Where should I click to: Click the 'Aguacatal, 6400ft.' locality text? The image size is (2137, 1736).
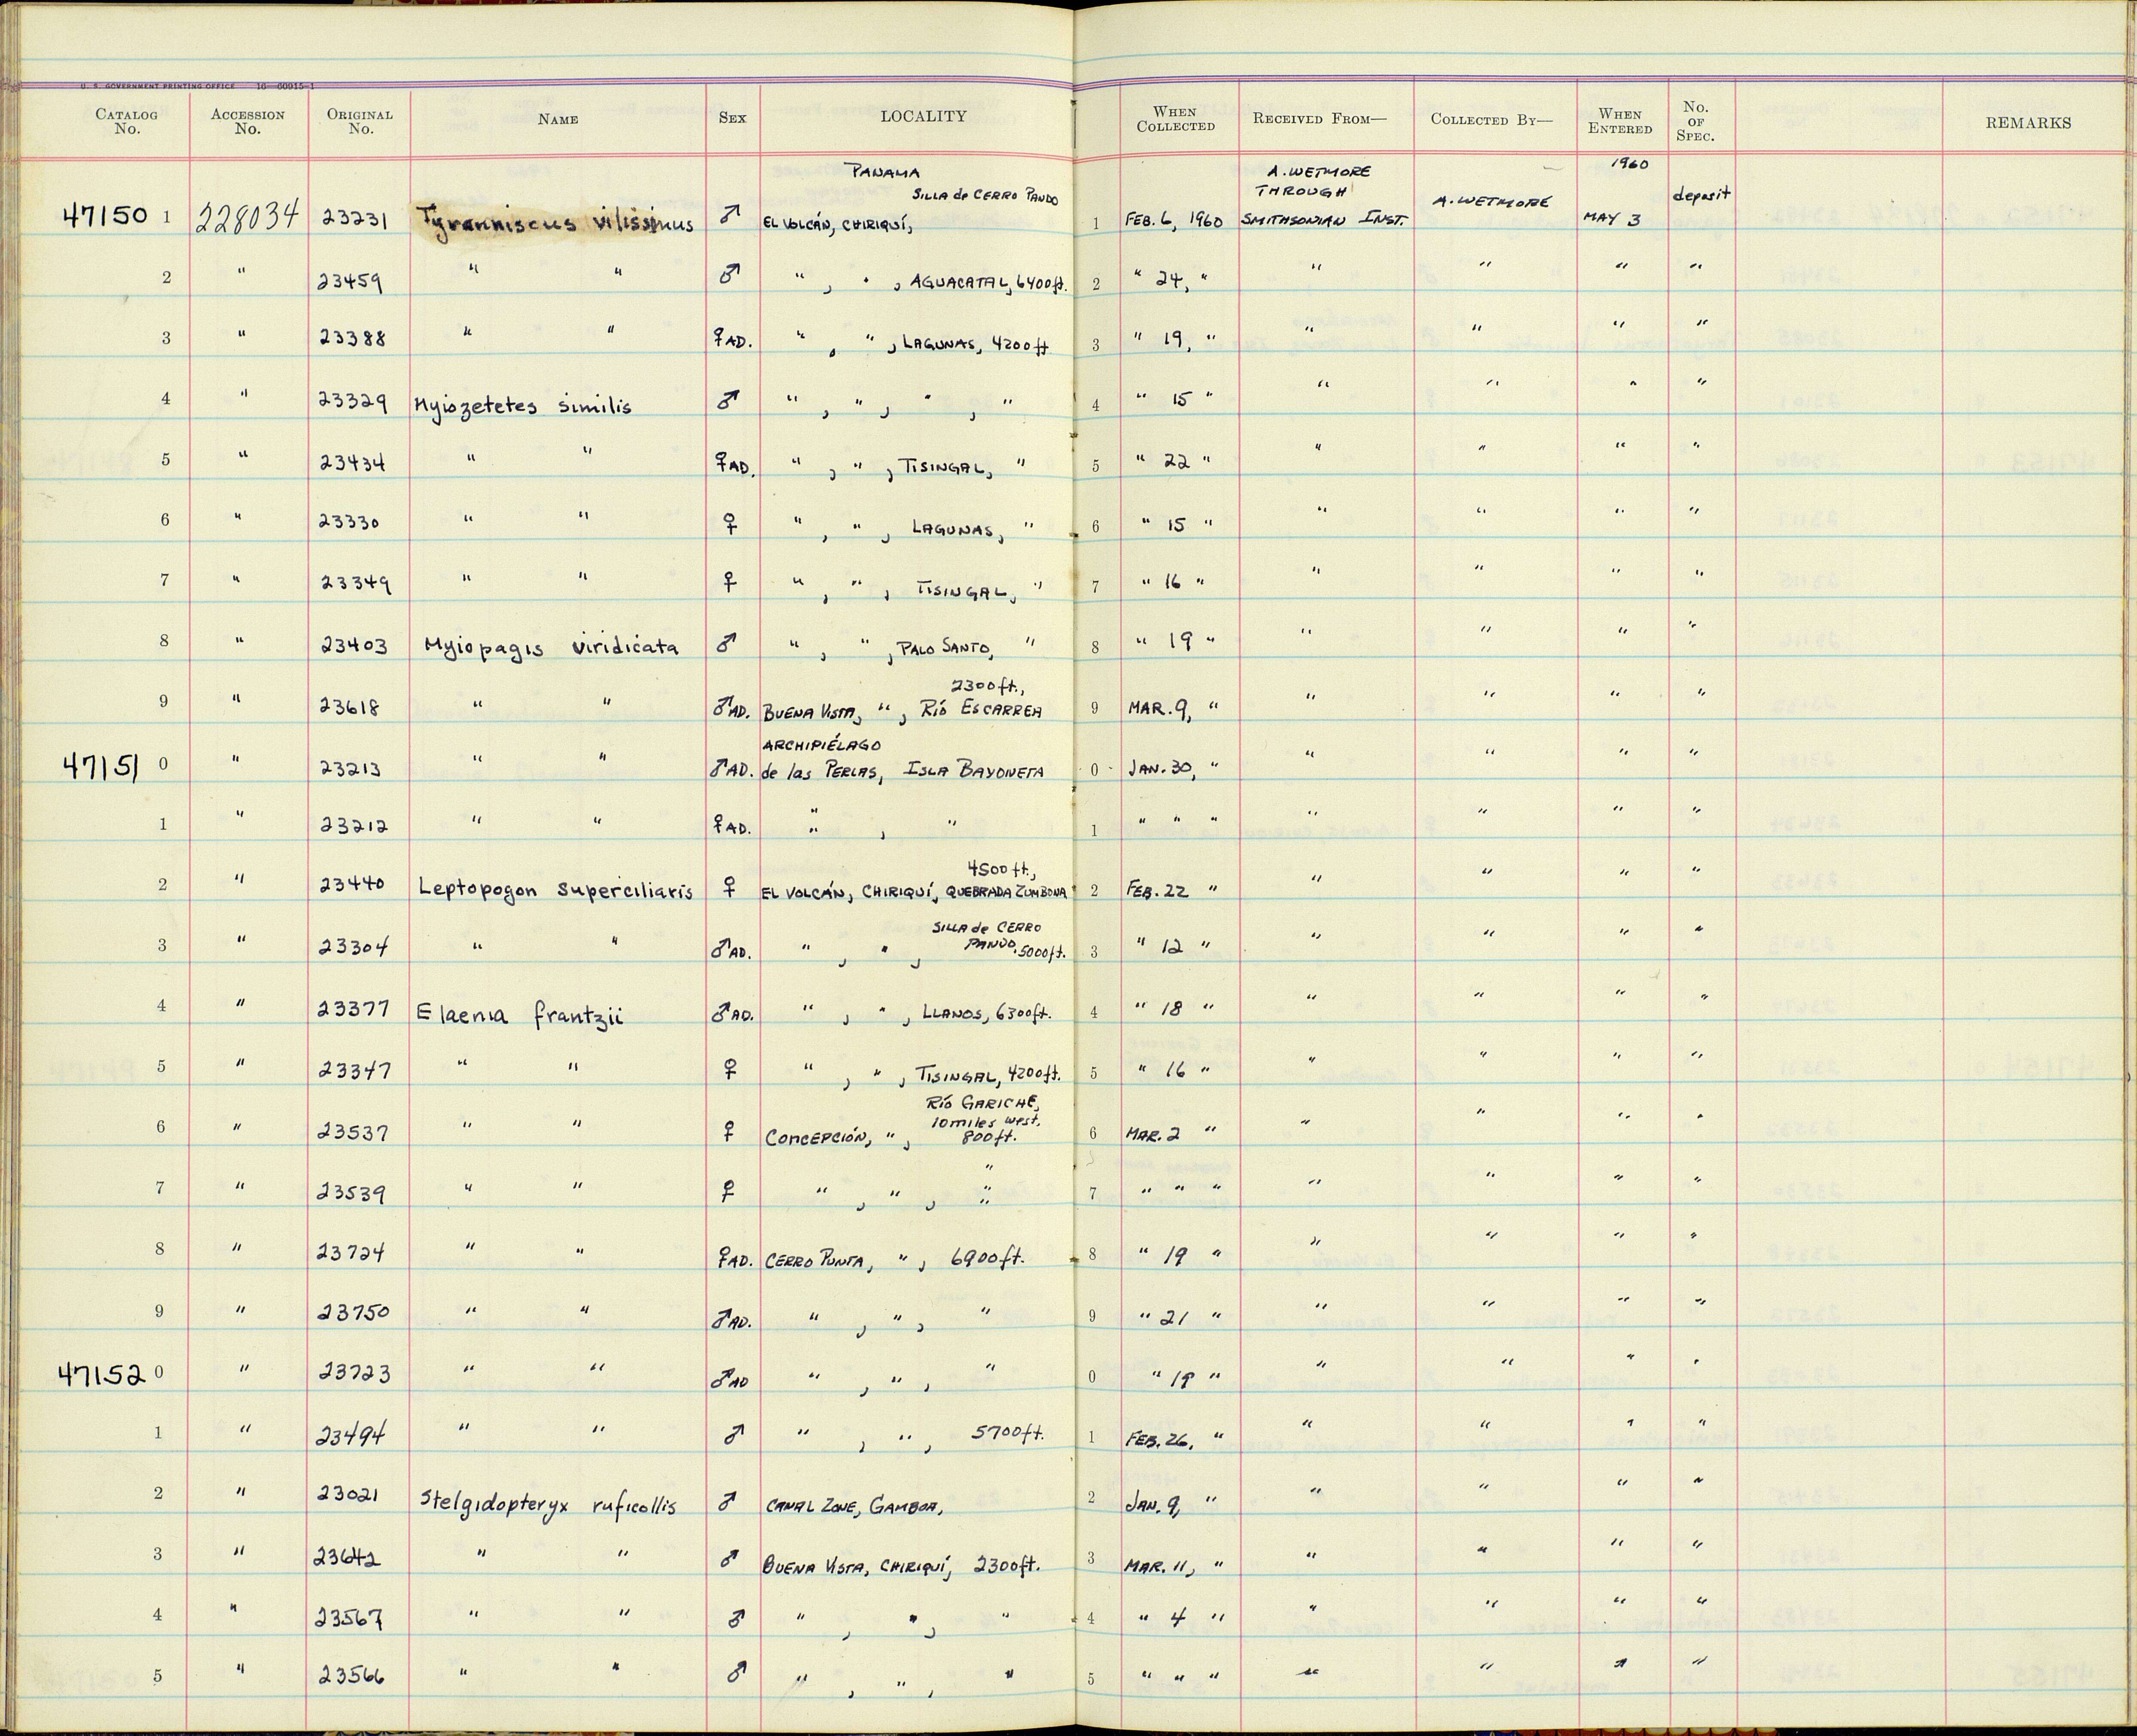pyautogui.click(x=988, y=284)
